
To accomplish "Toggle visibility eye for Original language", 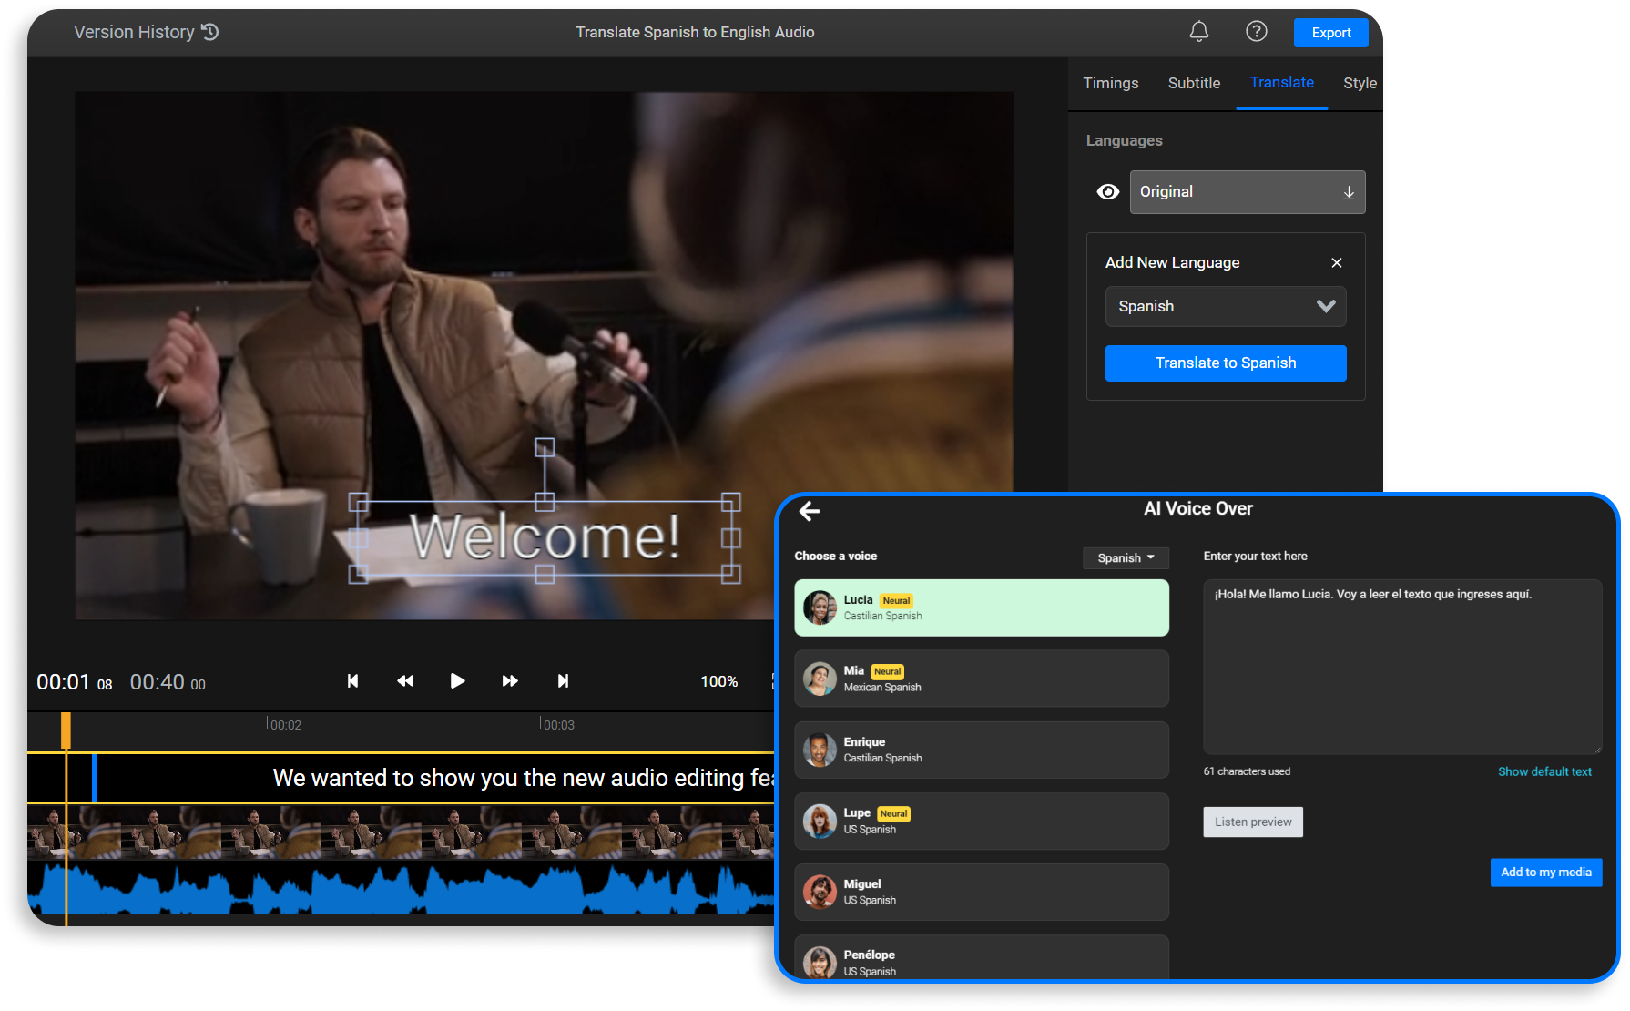I will (x=1107, y=192).
